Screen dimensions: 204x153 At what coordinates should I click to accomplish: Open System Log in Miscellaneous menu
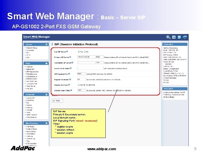31,139
